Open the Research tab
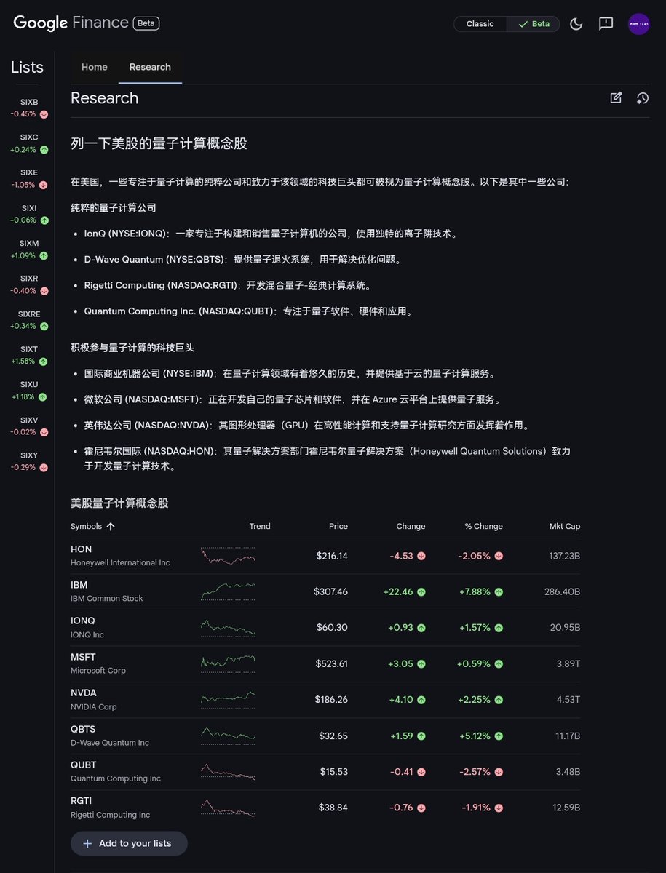The width and height of the screenshot is (666, 873). click(150, 67)
